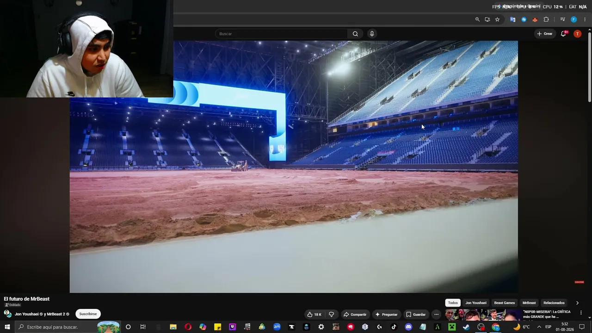
Task: Open the YouTube account avatar menu
Action: 577,34
